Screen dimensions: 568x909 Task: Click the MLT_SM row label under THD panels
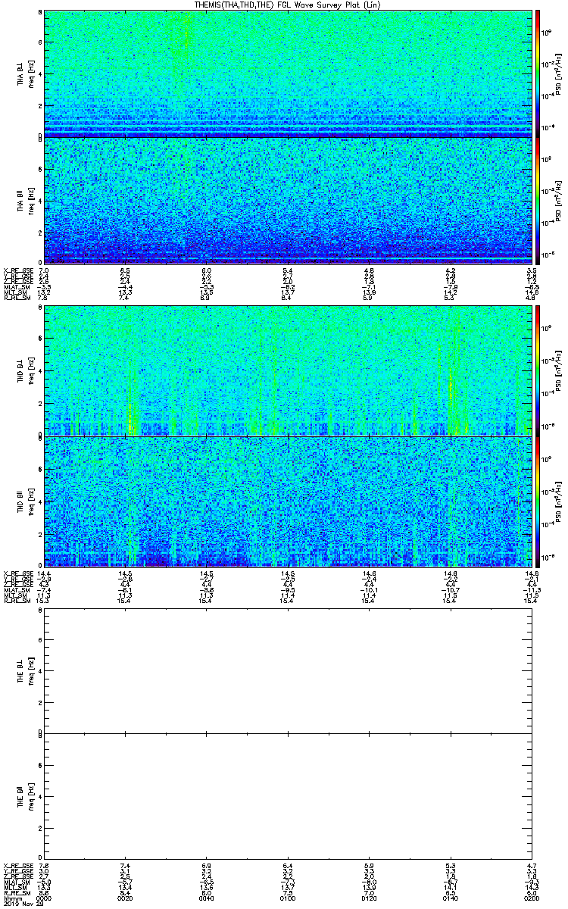[x=14, y=596]
